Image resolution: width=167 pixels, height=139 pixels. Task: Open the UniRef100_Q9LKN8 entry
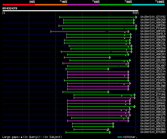point(153,86)
